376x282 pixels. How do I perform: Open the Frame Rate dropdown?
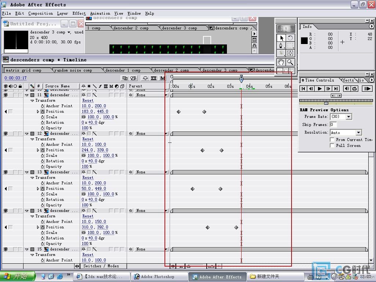[349, 117]
